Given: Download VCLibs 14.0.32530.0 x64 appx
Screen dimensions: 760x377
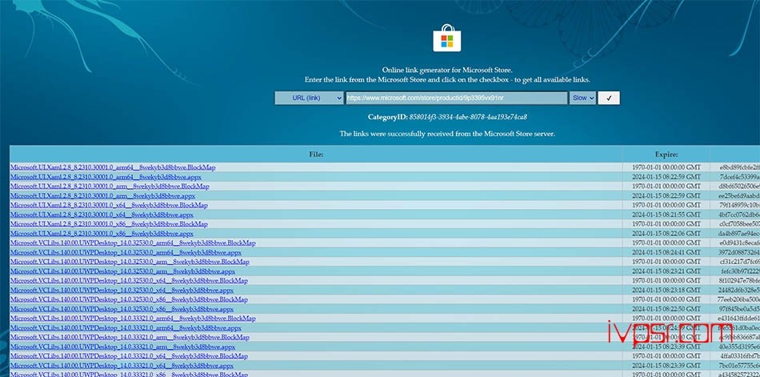Looking at the screenshot, I should click(x=122, y=291).
